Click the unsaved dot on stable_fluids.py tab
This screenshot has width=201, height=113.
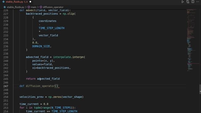click(x=30, y=2)
